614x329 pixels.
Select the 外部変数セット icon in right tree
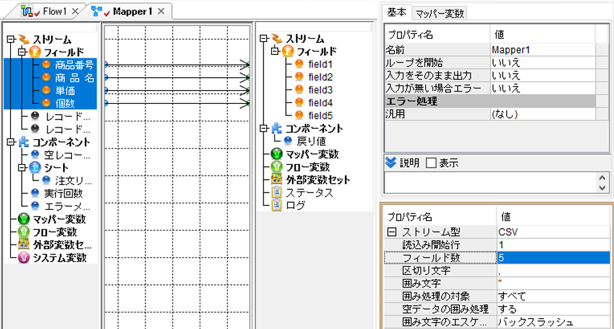tap(276, 180)
